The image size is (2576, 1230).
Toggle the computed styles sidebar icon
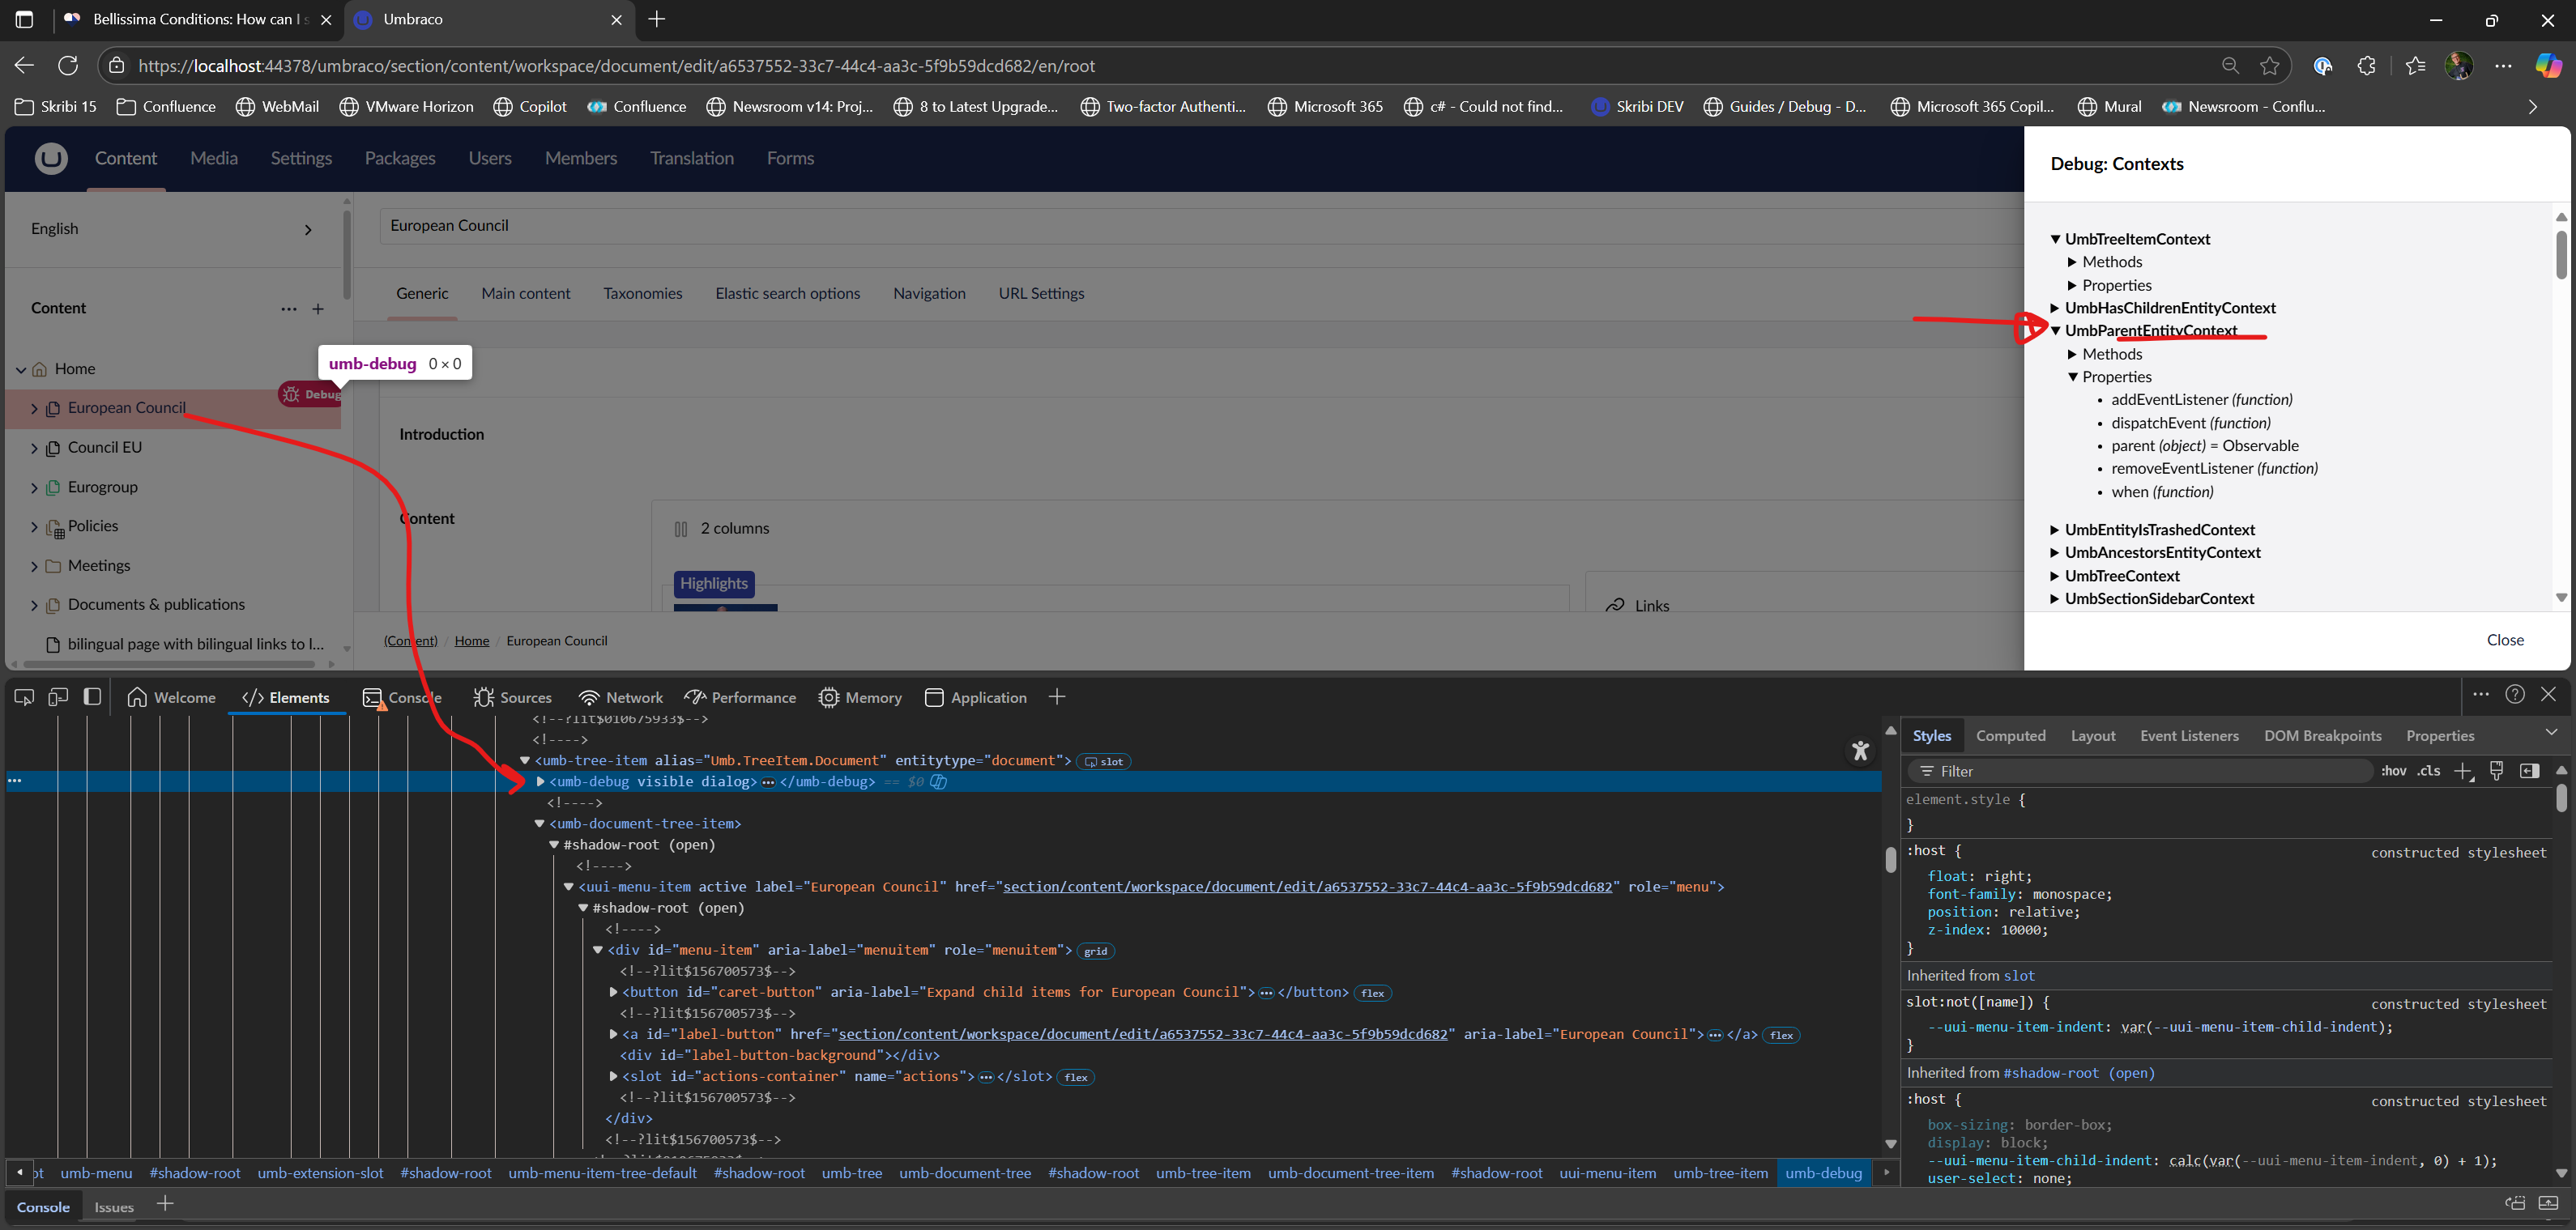click(2530, 771)
